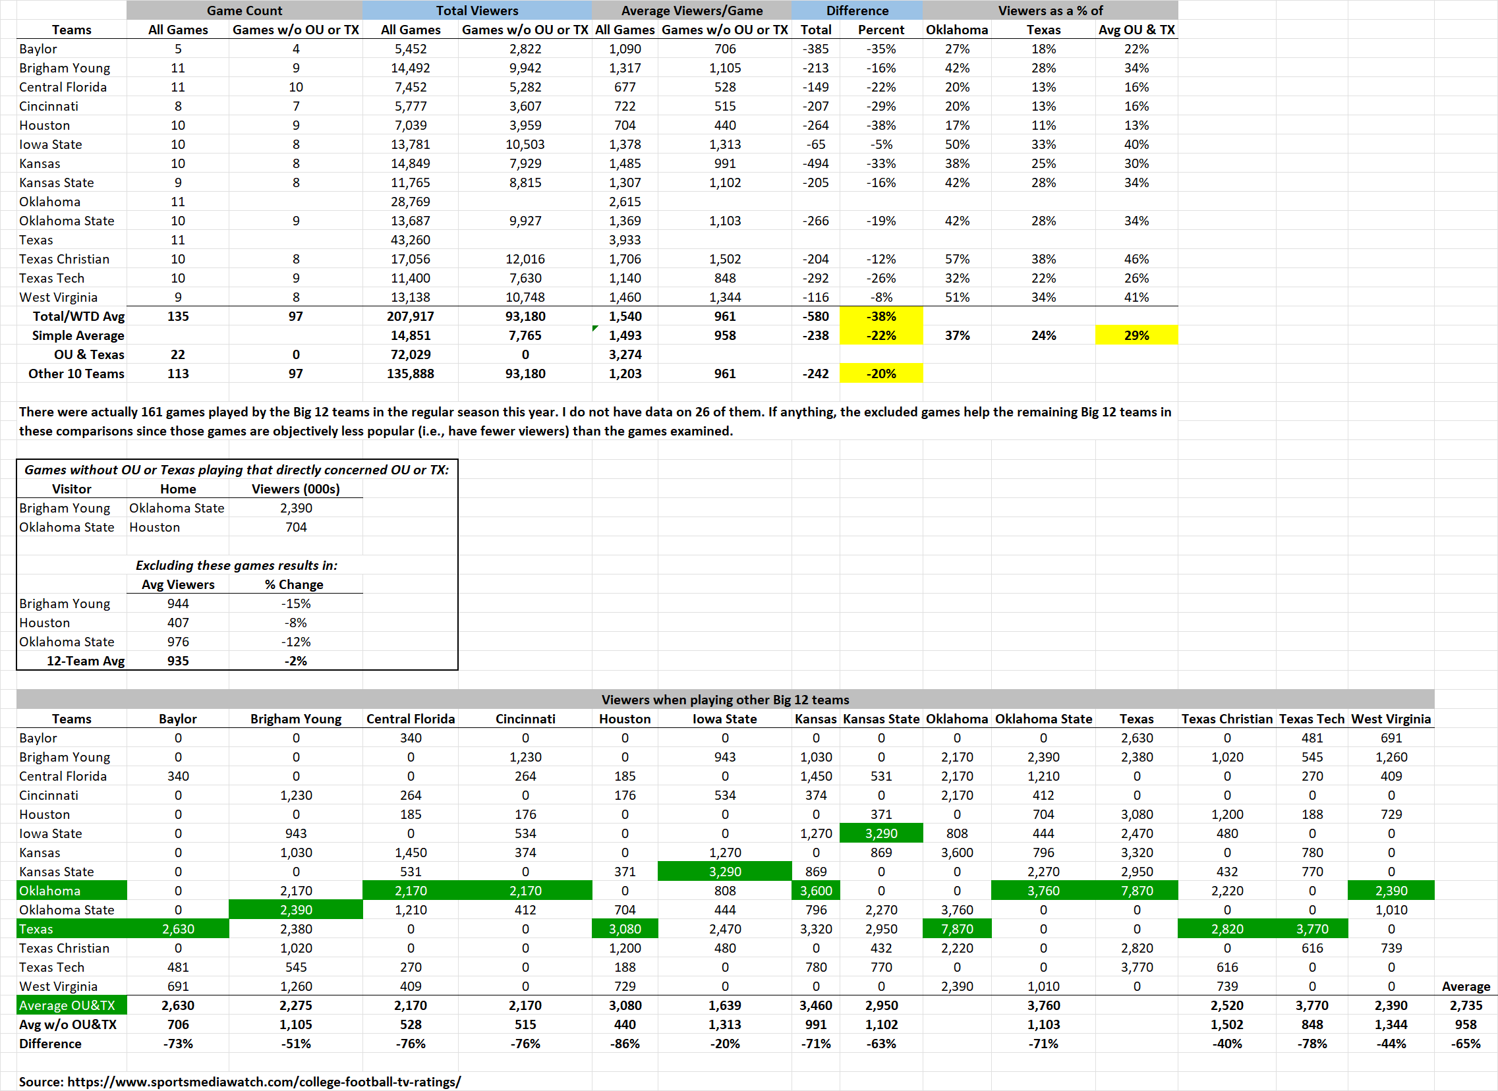Click OU & Texas total viewers 72,029
1498x1091 pixels.
point(410,354)
